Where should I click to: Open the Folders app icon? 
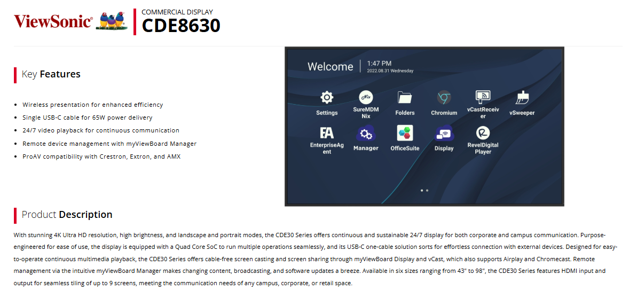tap(405, 98)
